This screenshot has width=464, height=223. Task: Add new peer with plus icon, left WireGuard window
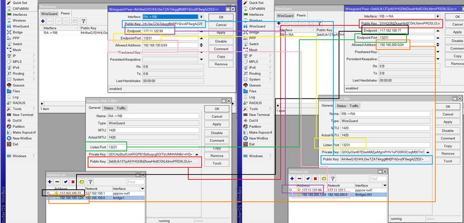(43, 21)
